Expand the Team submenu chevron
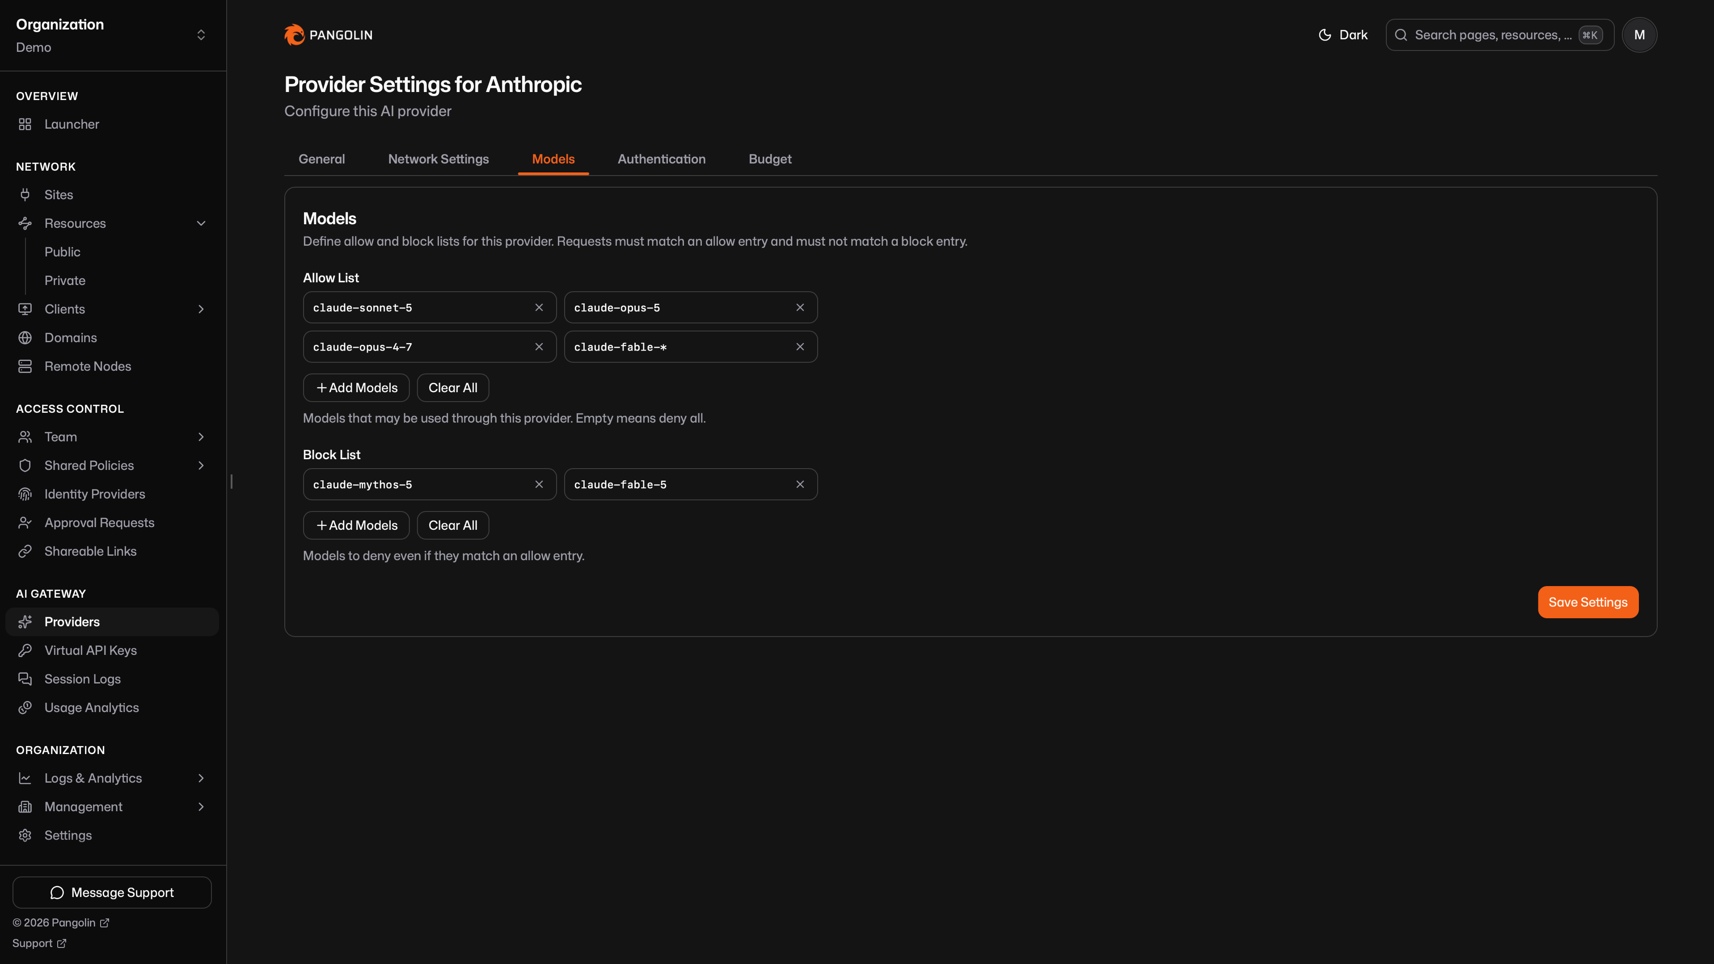Screen dimensions: 1714x964 pyautogui.click(x=201, y=437)
